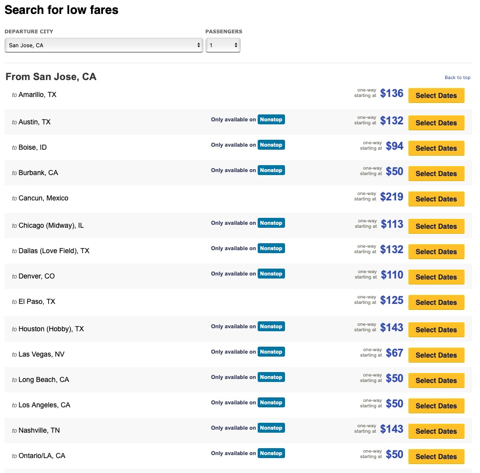Select Dates for Amarillo, TX

436,95
